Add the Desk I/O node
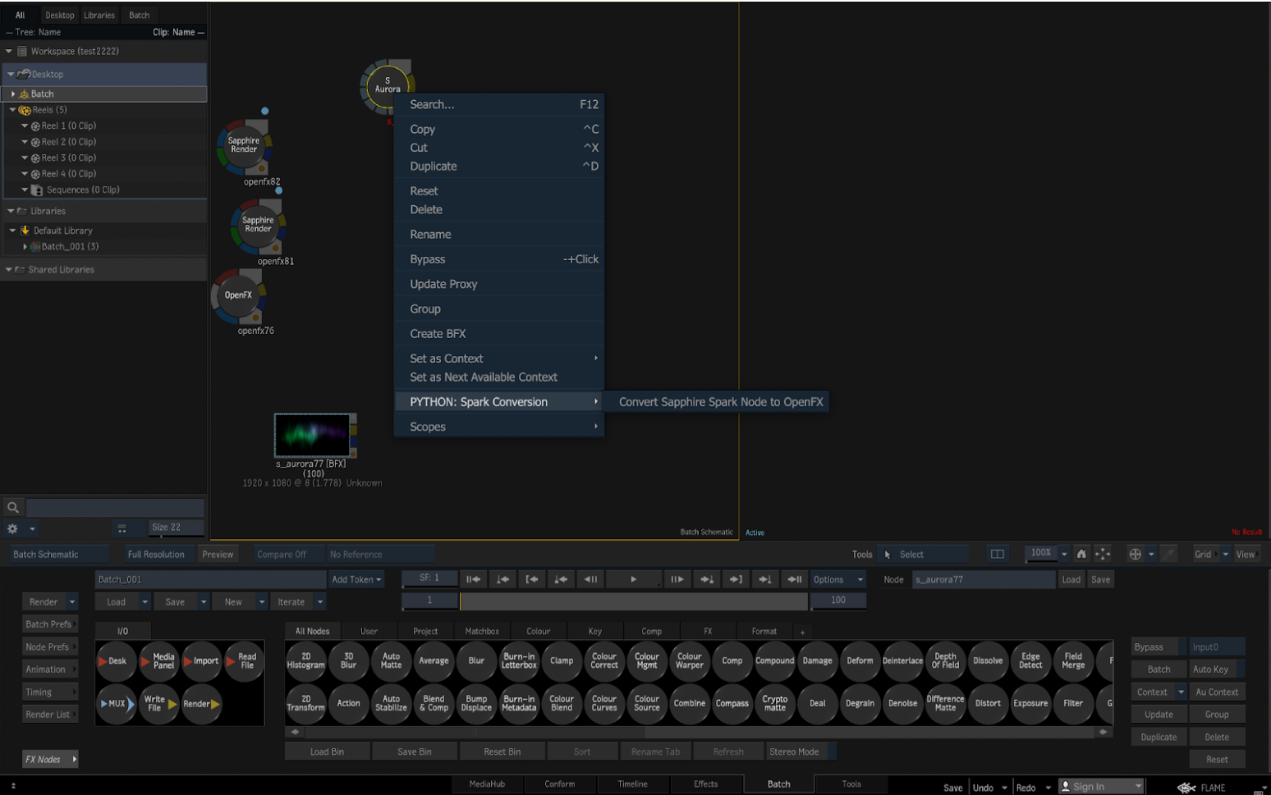1271x795 pixels. click(116, 661)
